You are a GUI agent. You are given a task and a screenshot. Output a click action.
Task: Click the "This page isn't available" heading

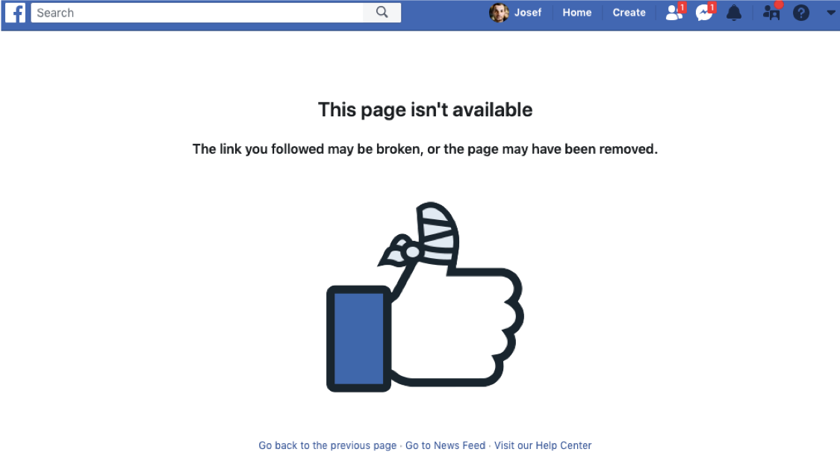click(x=426, y=110)
